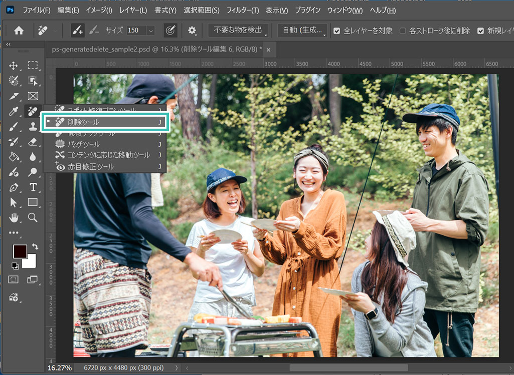The height and width of the screenshot is (375, 514).
Task: Open the 自動 (生成… mode dropdown
Action: point(302,31)
